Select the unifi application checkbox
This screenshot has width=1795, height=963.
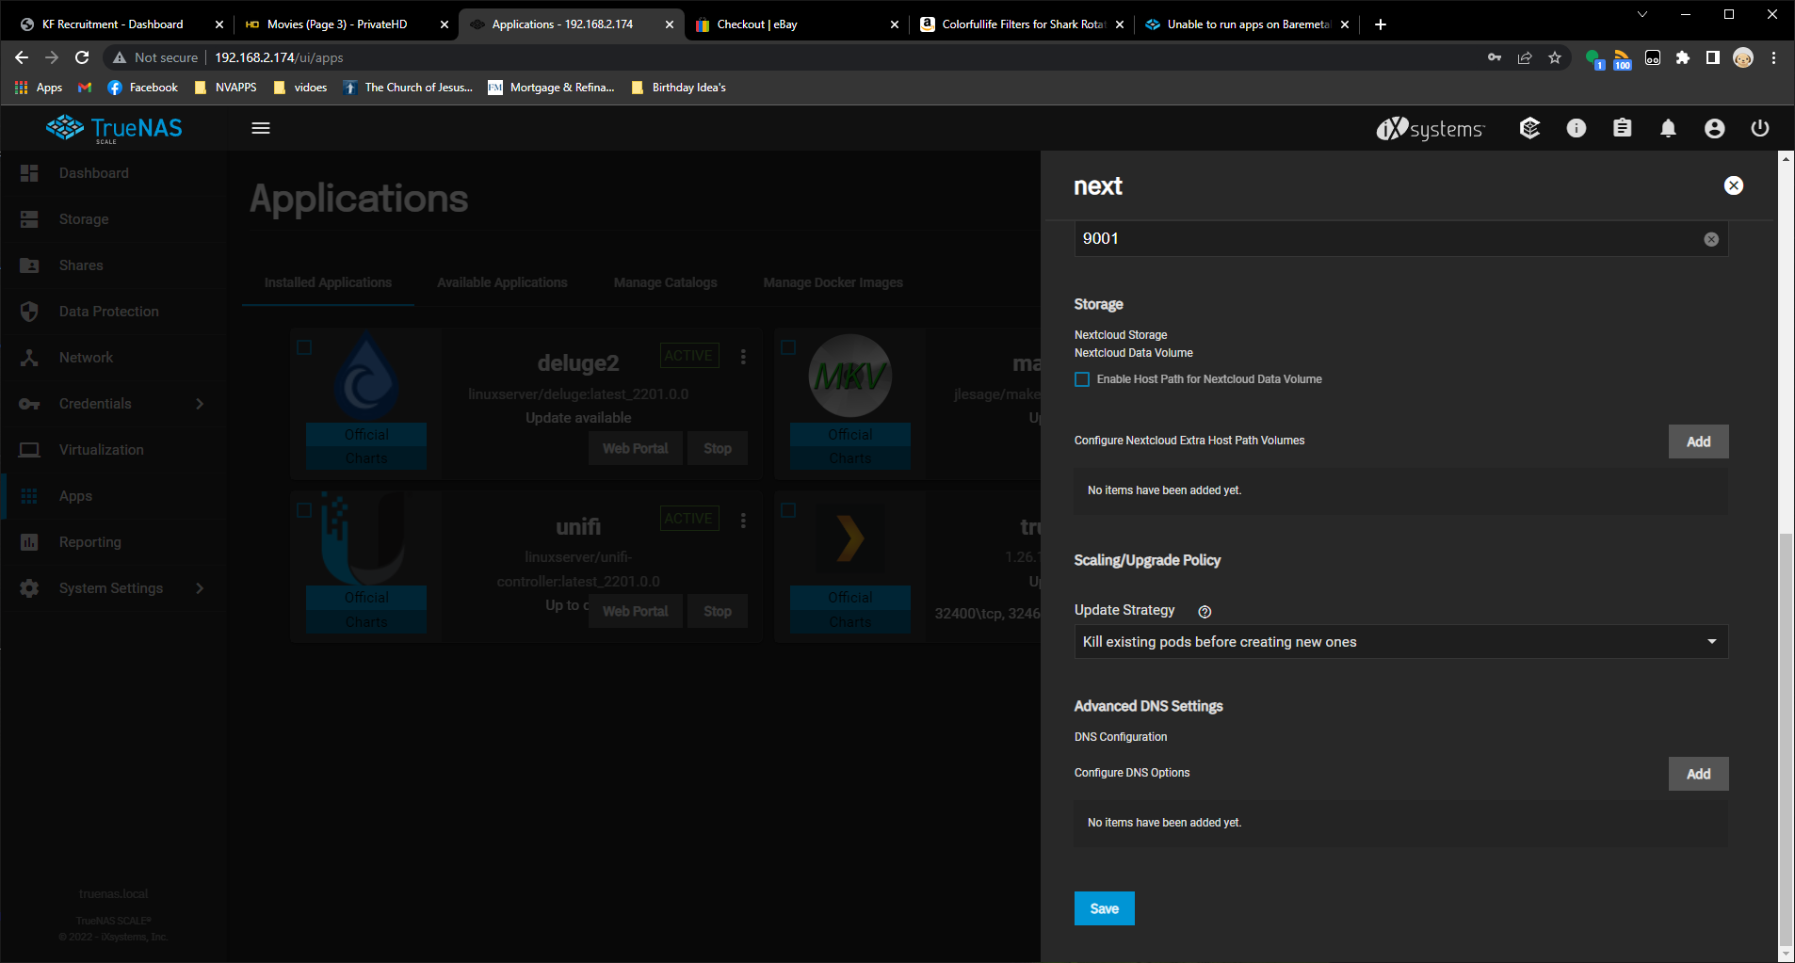(x=304, y=510)
